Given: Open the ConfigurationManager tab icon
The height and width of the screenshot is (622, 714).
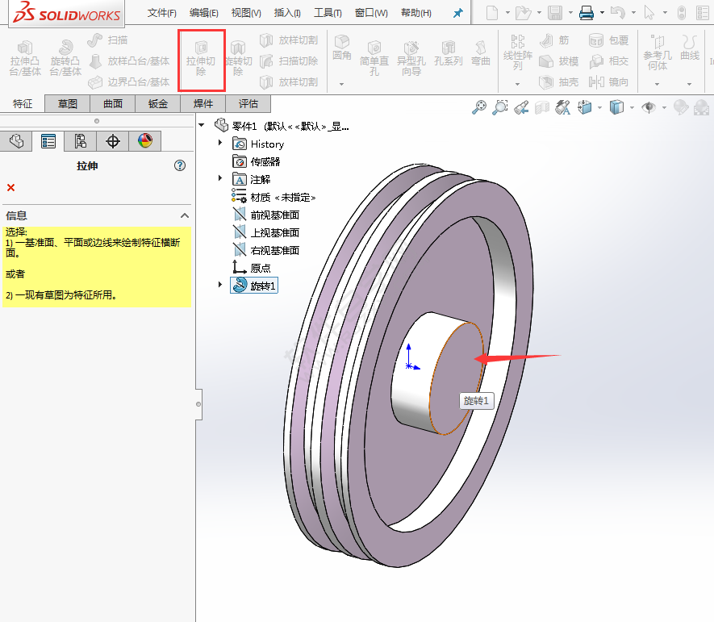Looking at the screenshot, I should [80, 141].
